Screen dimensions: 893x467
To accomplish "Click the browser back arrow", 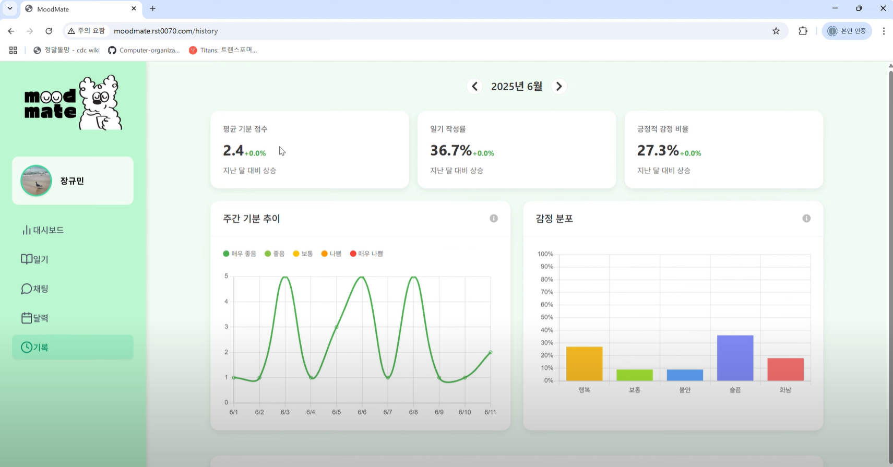I will pyautogui.click(x=11, y=31).
